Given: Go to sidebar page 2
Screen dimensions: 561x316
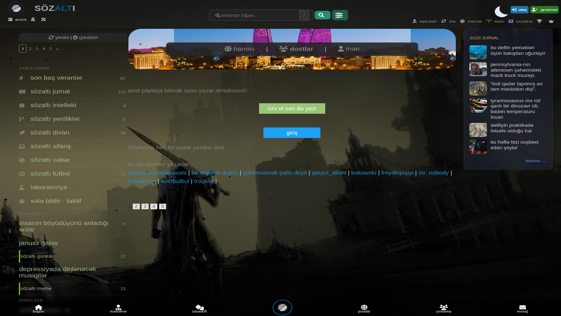Looking at the screenshot, I should [x=30, y=49].
